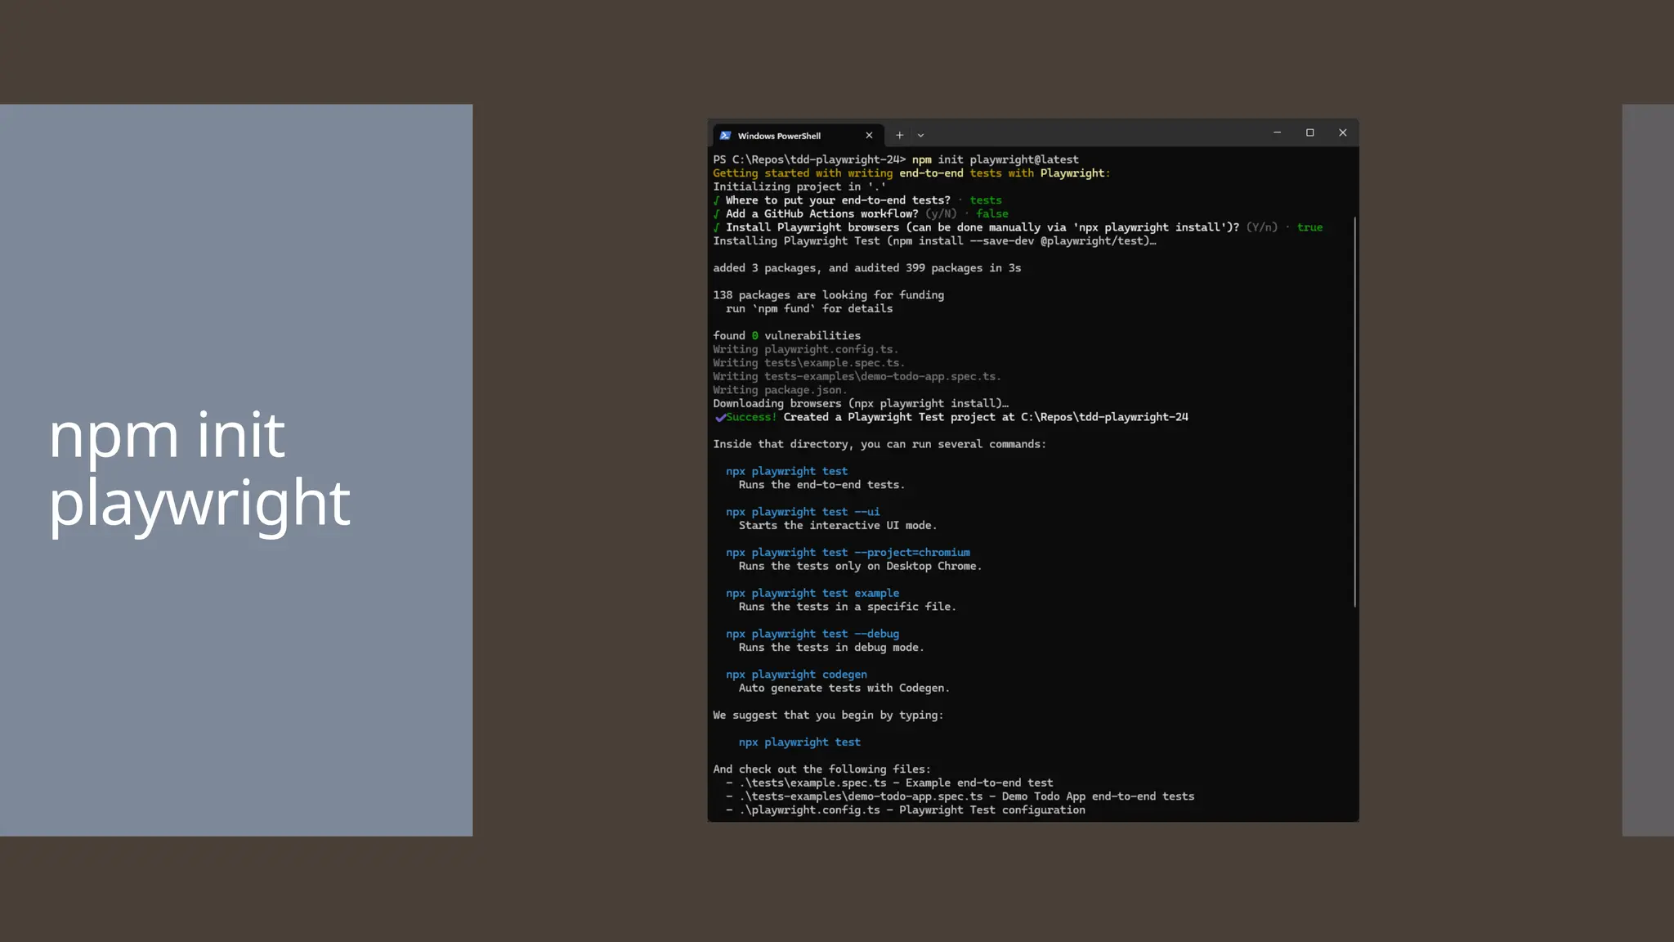
Task: Click checkmark beside GitHub Actions workflow prompt
Action: (x=717, y=214)
